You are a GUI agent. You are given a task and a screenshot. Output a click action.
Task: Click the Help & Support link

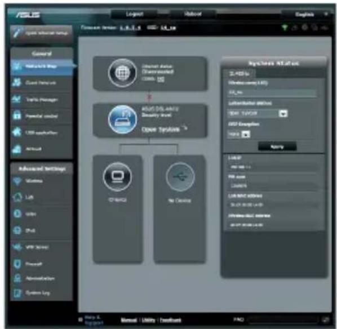[x=94, y=320]
